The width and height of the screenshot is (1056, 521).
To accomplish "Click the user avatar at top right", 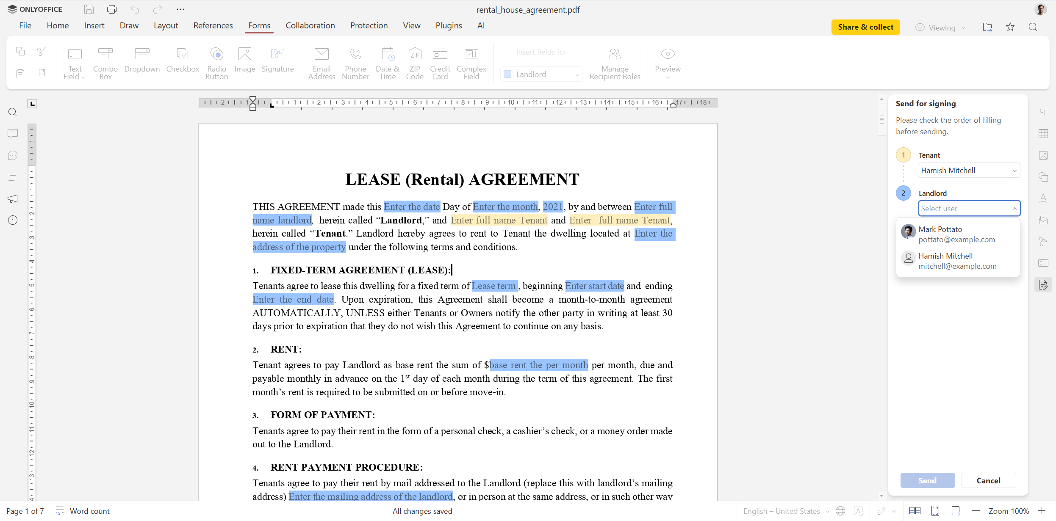I will (1040, 9).
